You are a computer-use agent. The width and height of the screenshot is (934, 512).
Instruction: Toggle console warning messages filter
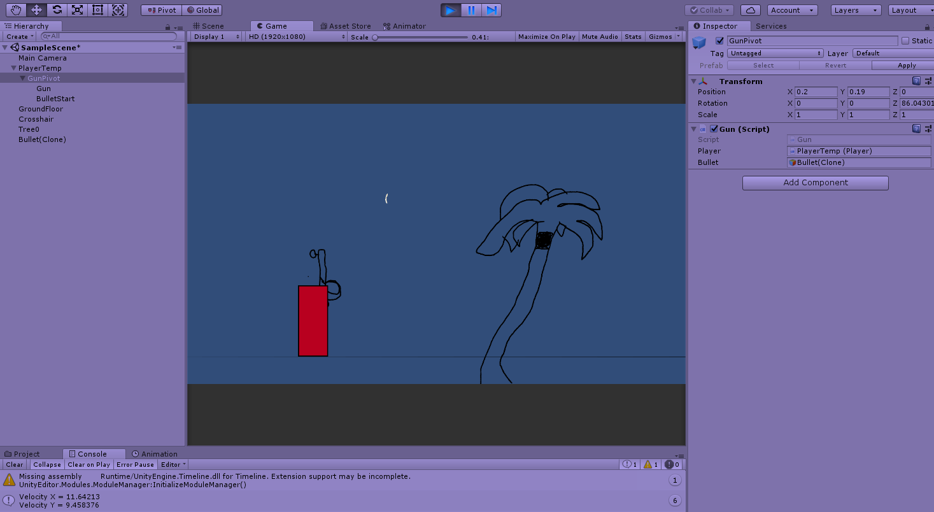(651, 465)
